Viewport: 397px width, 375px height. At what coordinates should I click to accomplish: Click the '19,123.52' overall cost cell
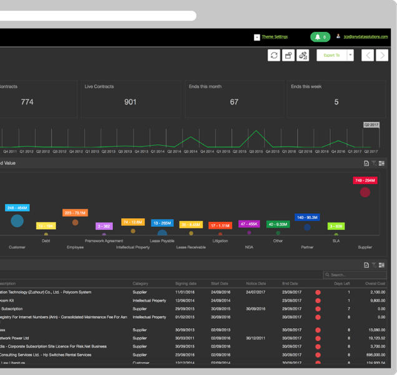pos(377,338)
